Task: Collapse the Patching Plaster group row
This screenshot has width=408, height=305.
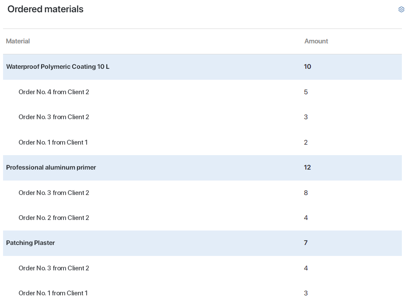Action: tap(31, 243)
